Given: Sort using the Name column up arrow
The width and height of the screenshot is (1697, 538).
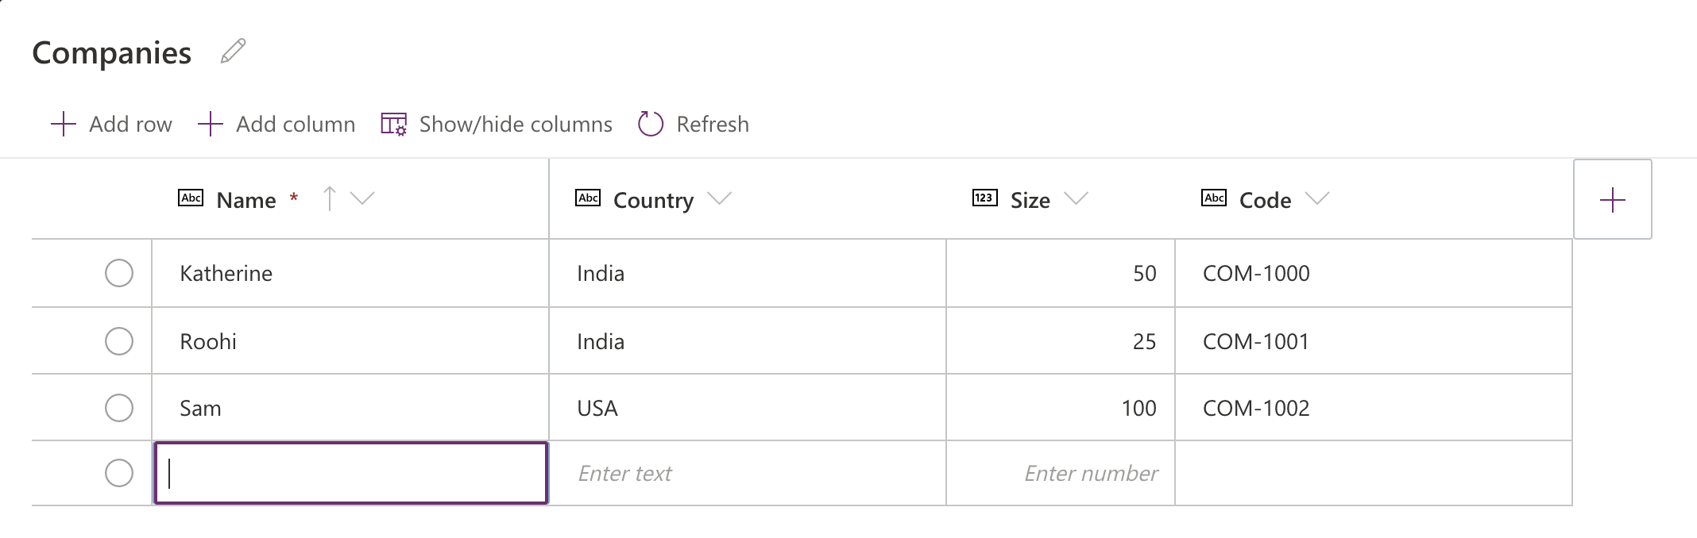Looking at the screenshot, I should coord(330,198).
